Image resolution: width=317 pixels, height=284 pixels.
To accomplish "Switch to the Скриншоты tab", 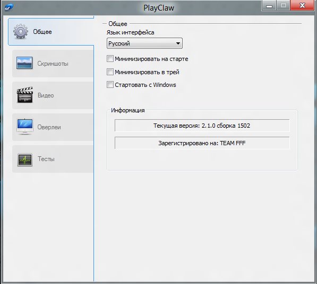I will tap(53, 64).
